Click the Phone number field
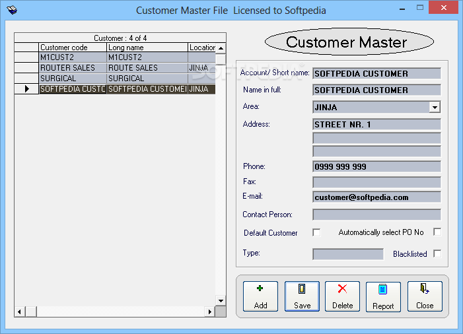The image size is (463, 334). (376, 166)
